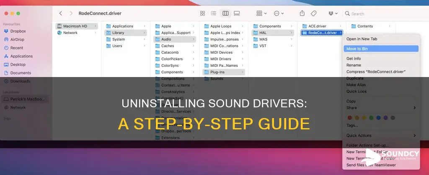Open the Dropbox toolbar dropdown
The image size is (429, 175).
[333, 13]
